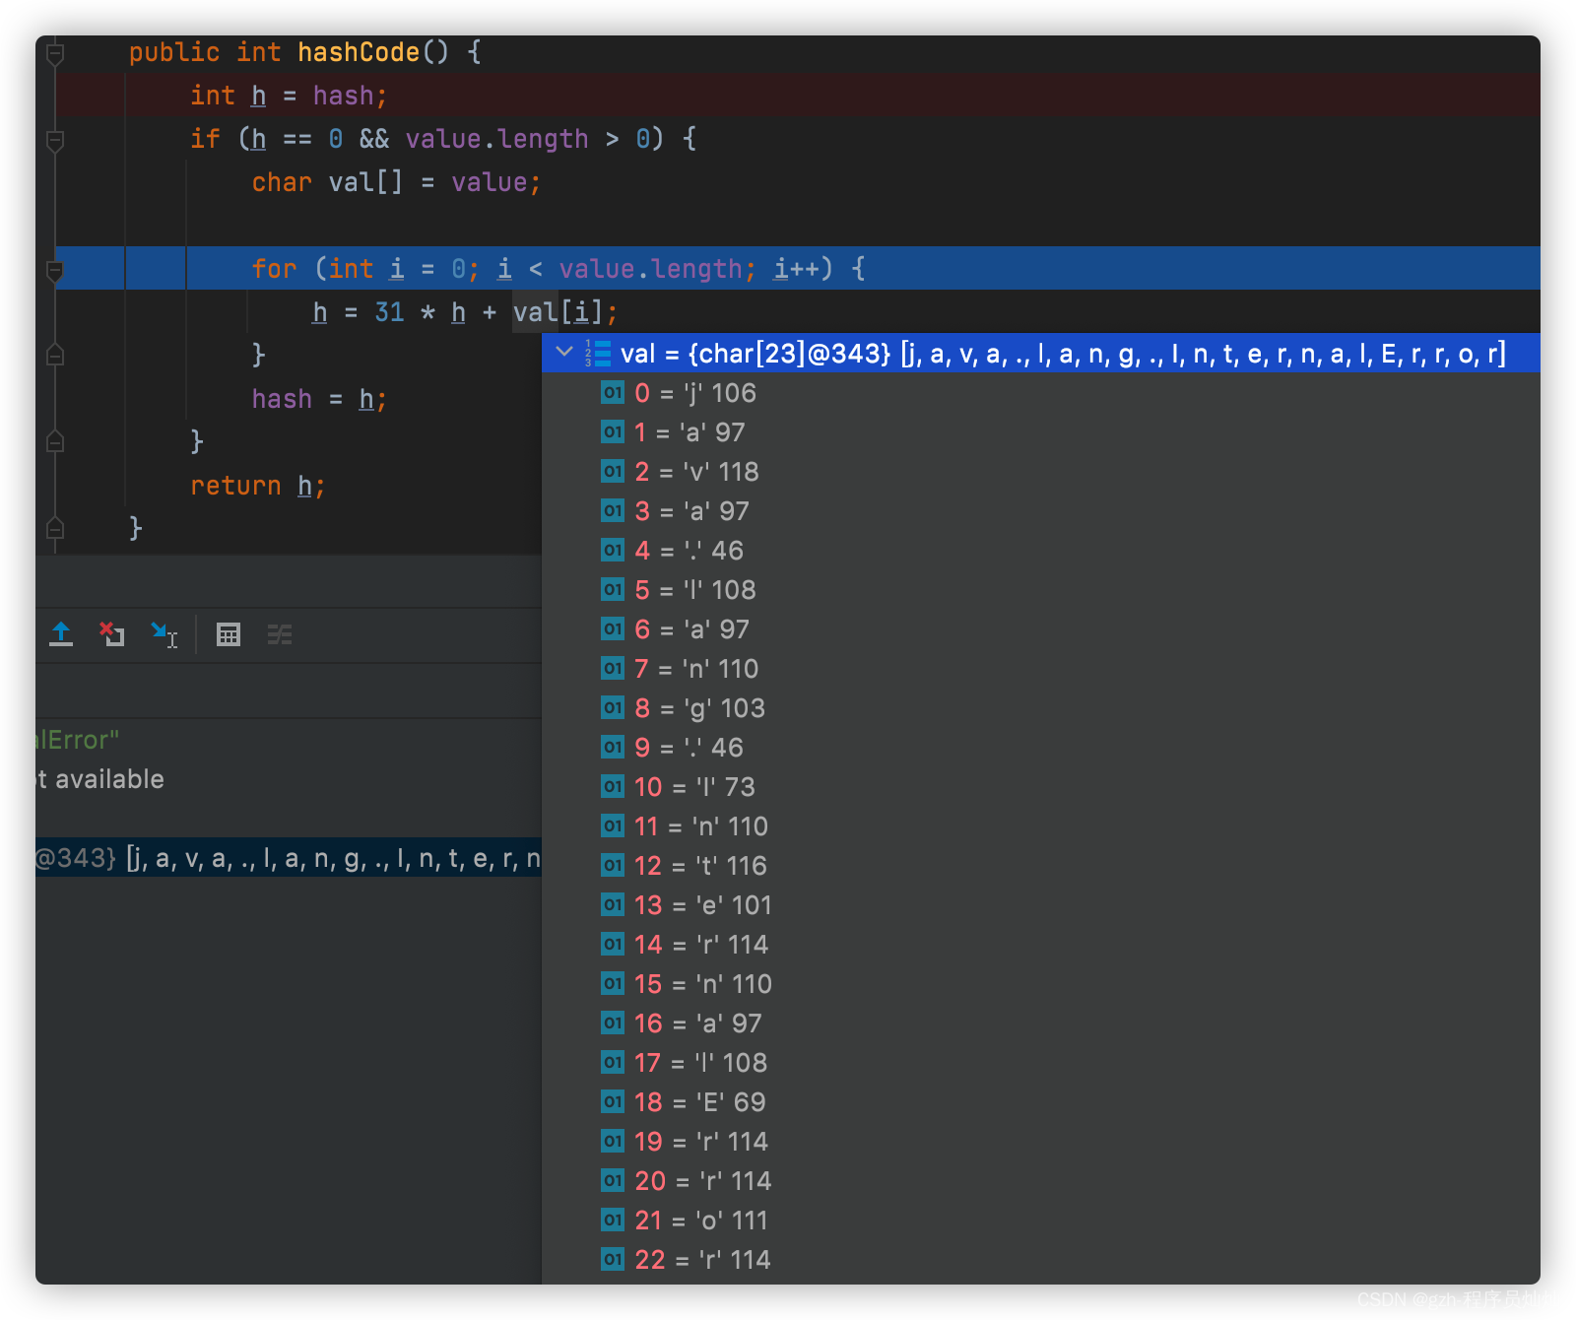Click the Drop Frame red-x icon
This screenshot has height=1320, width=1576.
point(111,634)
